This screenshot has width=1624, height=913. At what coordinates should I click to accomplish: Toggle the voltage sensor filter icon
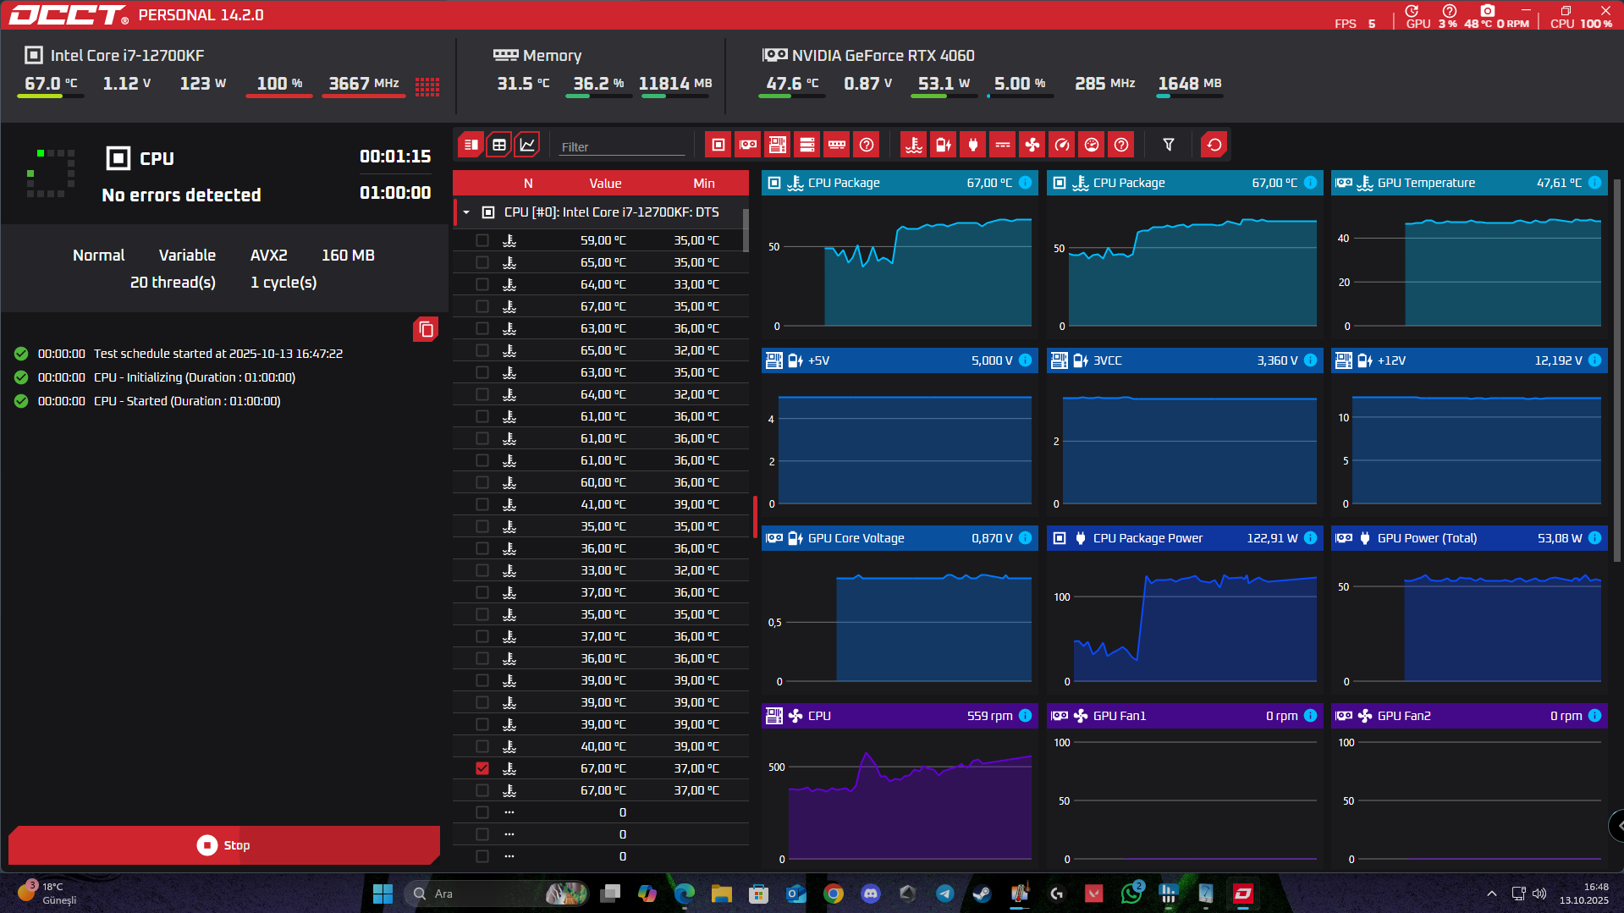(x=944, y=145)
